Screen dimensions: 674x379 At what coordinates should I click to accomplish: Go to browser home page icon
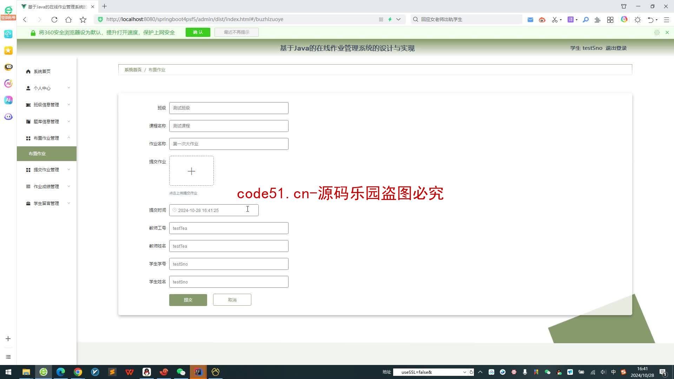point(68,19)
